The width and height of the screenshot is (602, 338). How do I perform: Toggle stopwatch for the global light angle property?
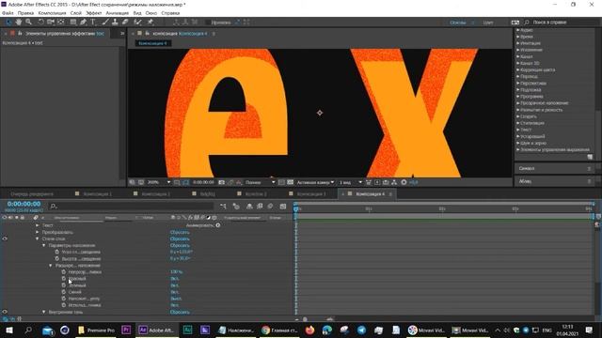coord(56,253)
